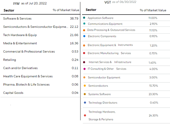Screen dimensions: 170x124
Task: Select the orange dot for Data Processing
Action: tap(84, 30)
